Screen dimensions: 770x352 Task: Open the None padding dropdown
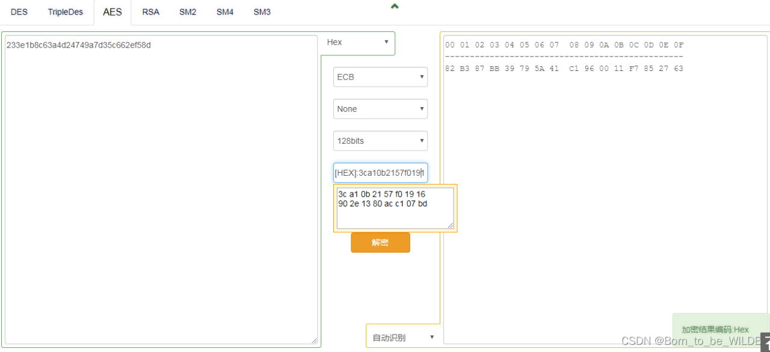(x=380, y=109)
